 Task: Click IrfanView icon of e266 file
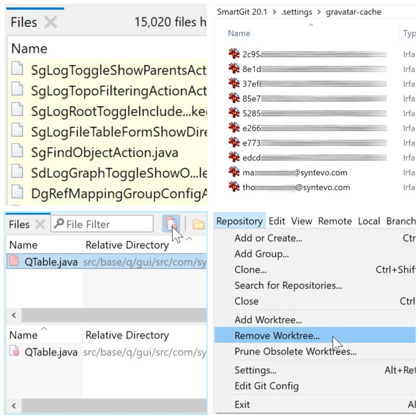click(x=234, y=127)
